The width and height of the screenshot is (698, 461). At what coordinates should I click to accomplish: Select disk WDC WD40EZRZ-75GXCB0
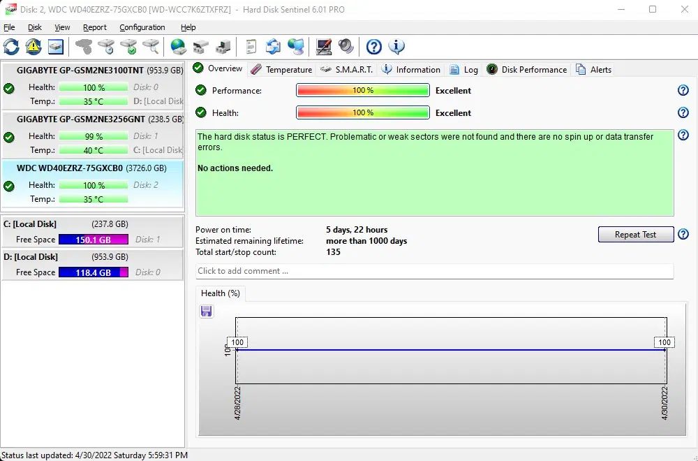[x=93, y=184]
